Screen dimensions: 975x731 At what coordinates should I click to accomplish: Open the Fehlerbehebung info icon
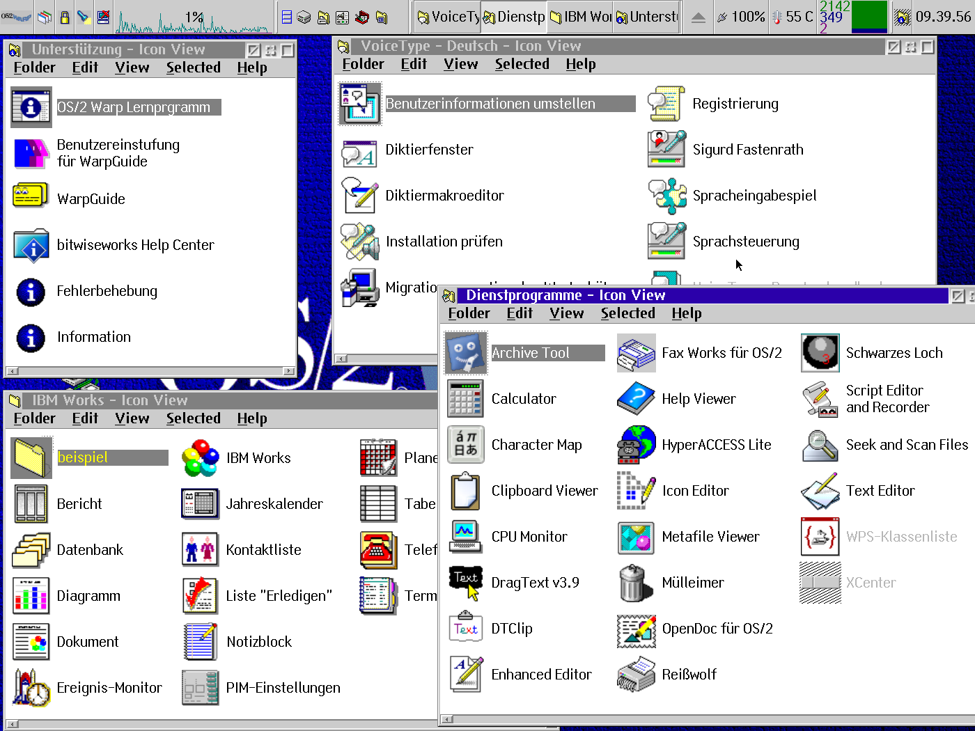click(31, 291)
